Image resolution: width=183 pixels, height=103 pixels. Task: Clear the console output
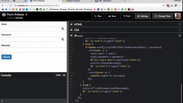[58, 75]
